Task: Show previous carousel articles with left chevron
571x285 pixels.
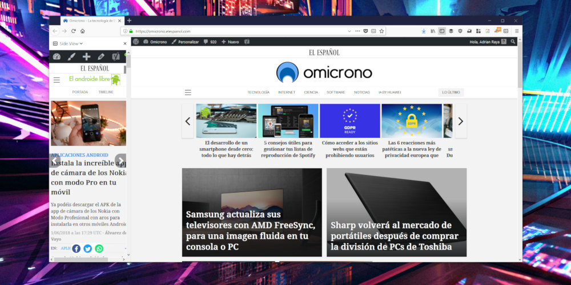Action: click(188, 121)
